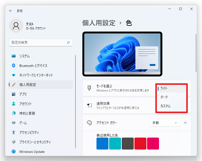The image size is (202, 161).
Task: Click the main content vertical scrollbar
Action: 196,53
